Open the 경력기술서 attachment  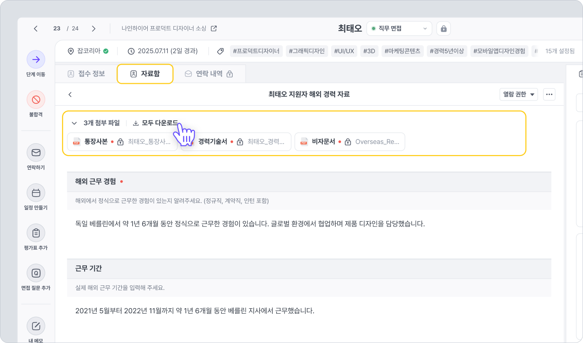[x=236, y=142]
